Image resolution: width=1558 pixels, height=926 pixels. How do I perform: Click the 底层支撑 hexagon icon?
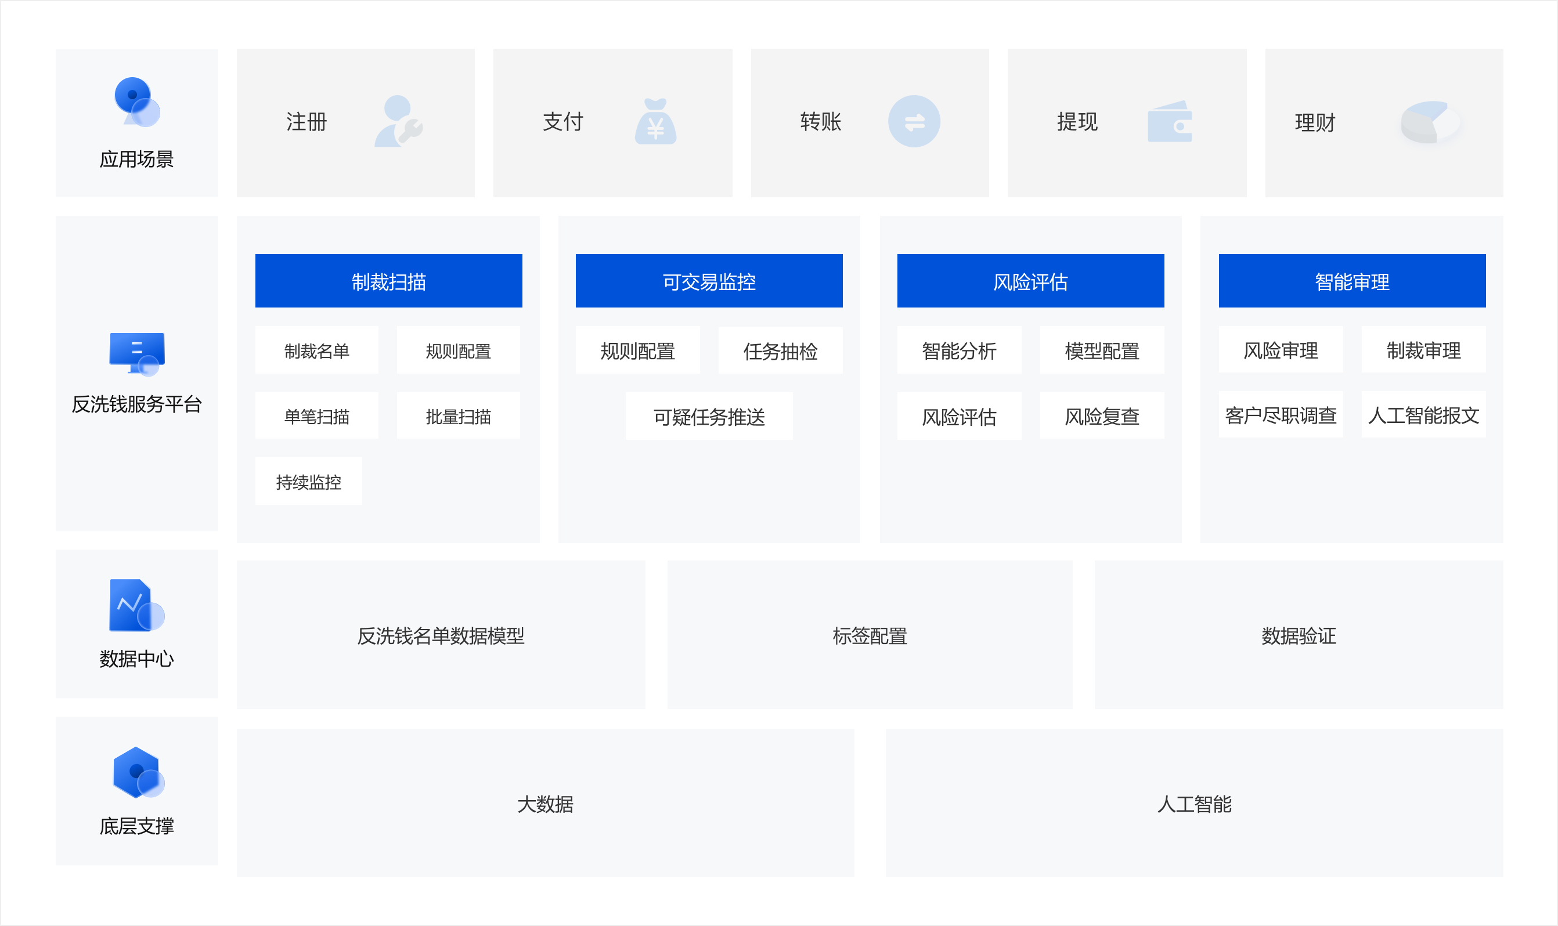138,772
